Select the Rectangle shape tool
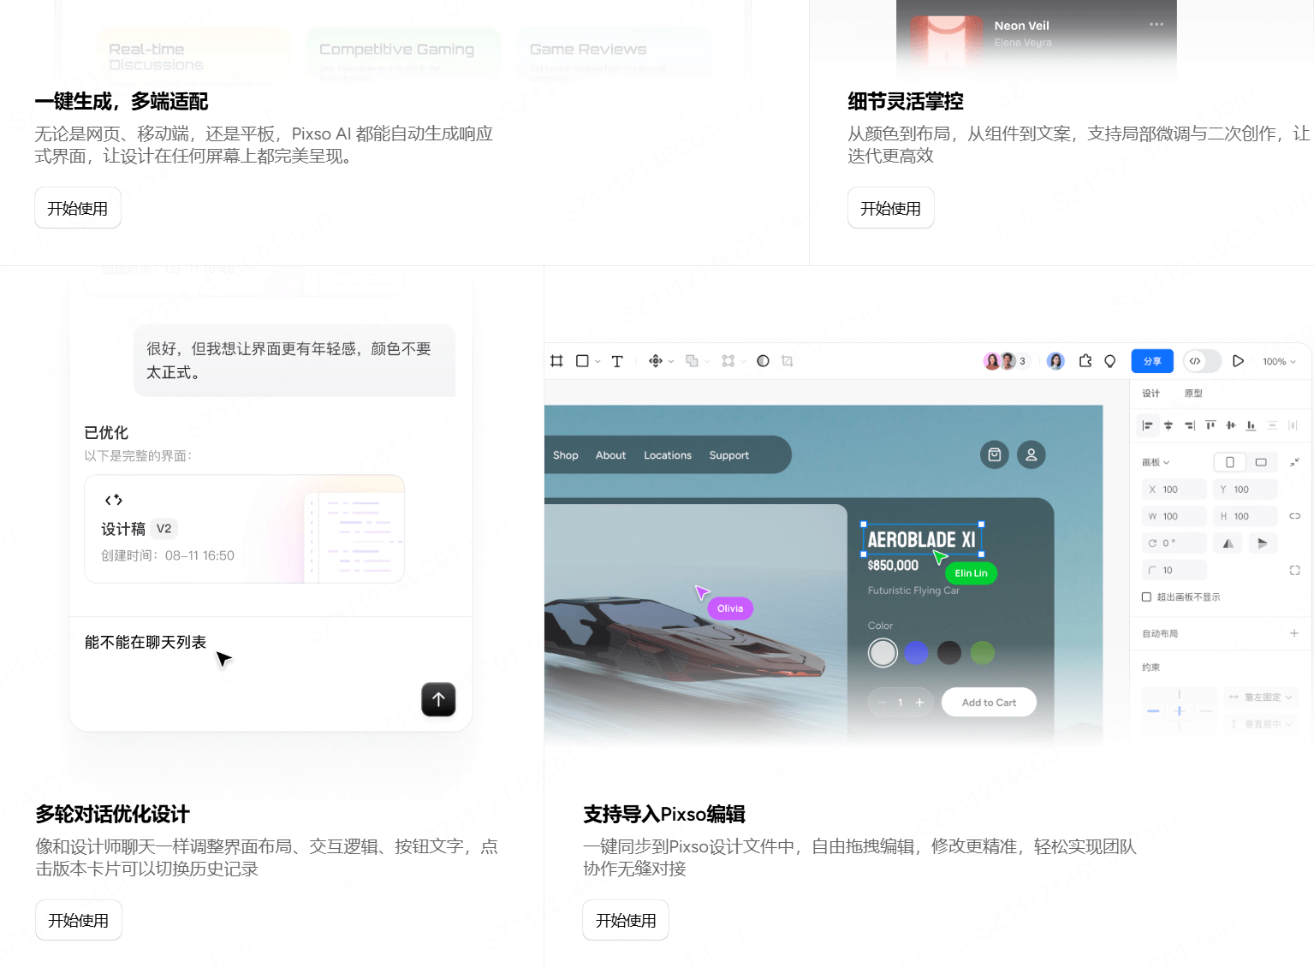The image size is (1314, 967). coord(583,360)
